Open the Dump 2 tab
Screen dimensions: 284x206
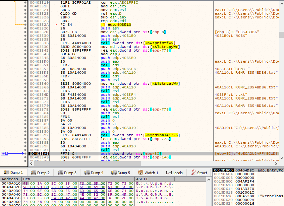[x=40, y=173]
